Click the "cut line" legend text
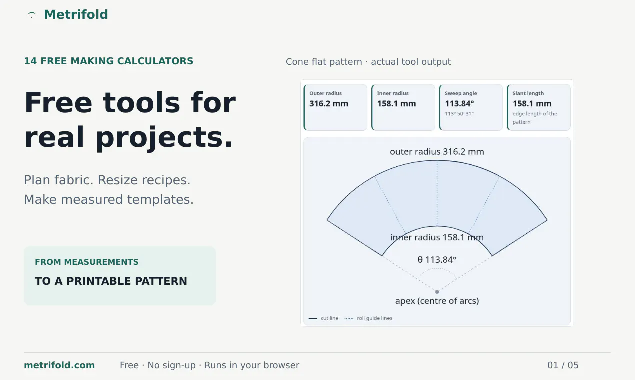Viewport: 635px width, 380px height. (x=329, y=318)
